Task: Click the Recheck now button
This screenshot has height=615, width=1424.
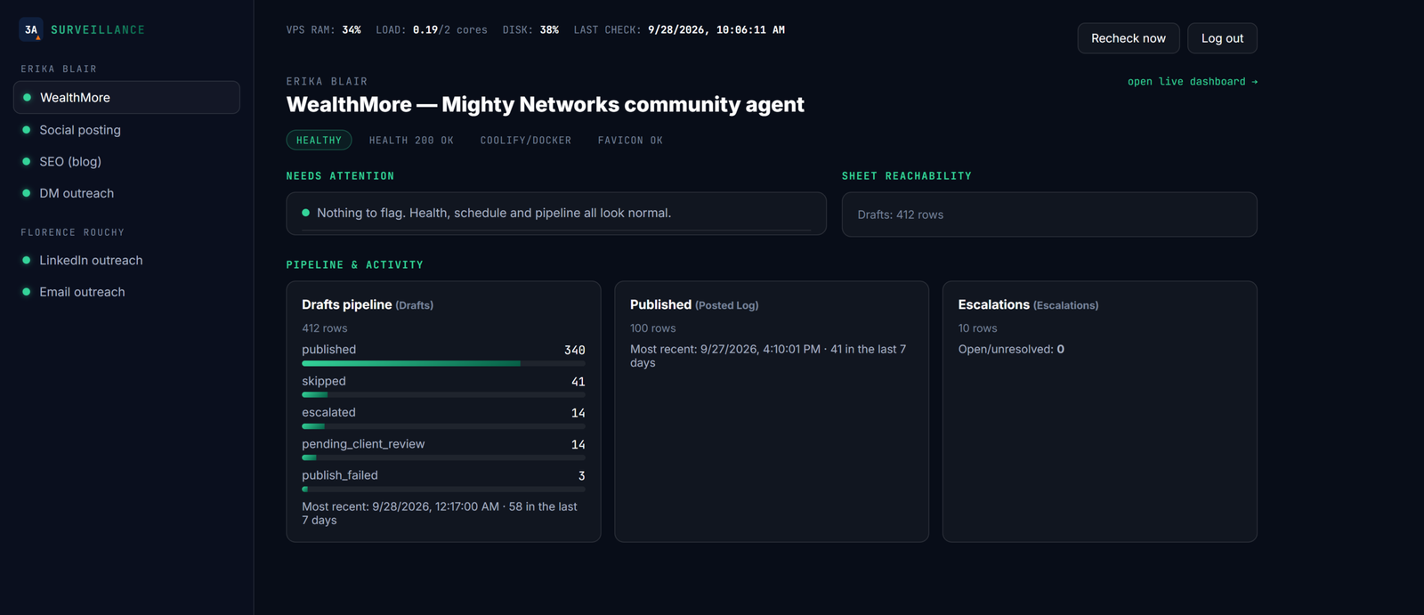Action: (1129, 38)
